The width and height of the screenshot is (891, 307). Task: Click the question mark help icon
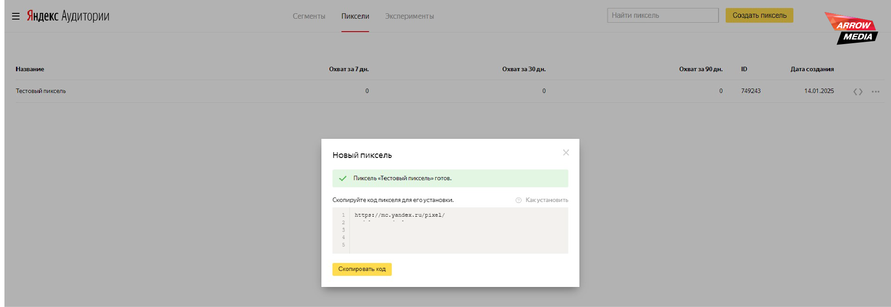click(519, 200)
